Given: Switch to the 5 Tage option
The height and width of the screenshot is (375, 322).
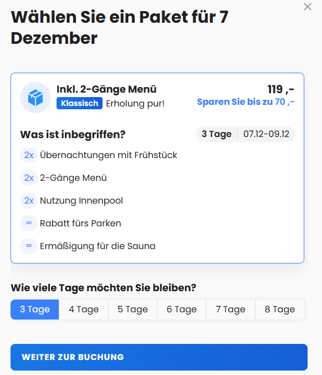Looking at the screenshot, I should point(132,310).
